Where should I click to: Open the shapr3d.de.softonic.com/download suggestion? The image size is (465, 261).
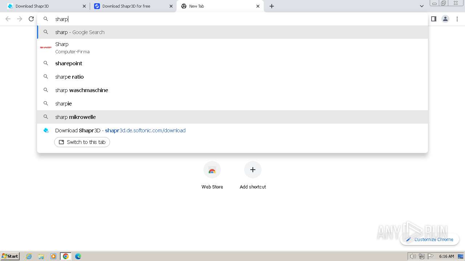tap(232, 130)
